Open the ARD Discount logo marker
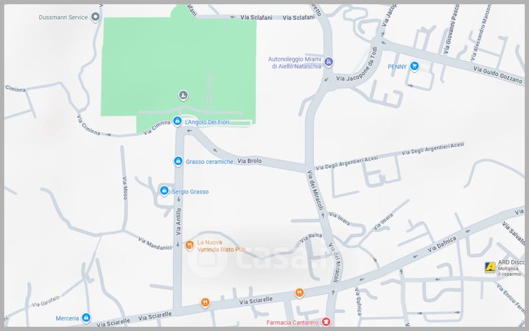The image size is (529, 331). [x=490, y=268]
